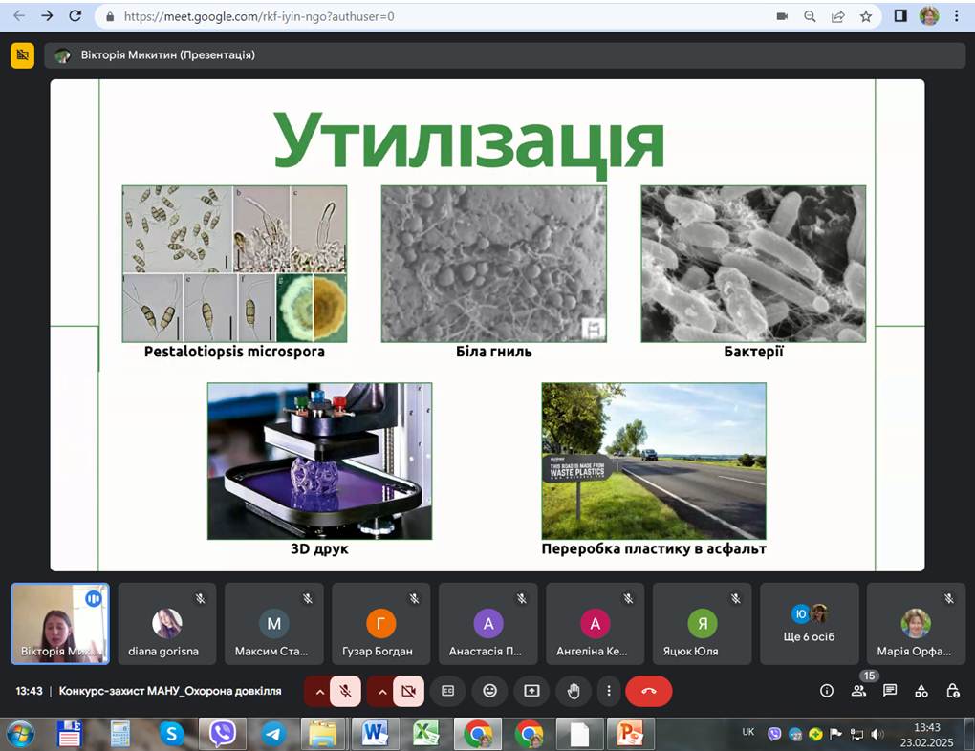Show the participants list with 15 badge
Viewport: 975px width, 751px height.
(x=858, y=691)
